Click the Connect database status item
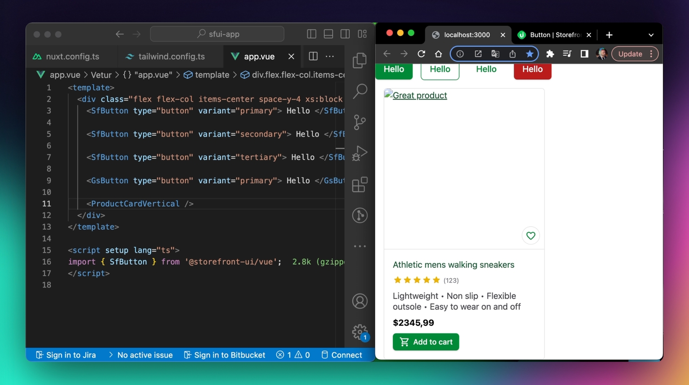Screen dimensions: 689x385 click(342, 355)
